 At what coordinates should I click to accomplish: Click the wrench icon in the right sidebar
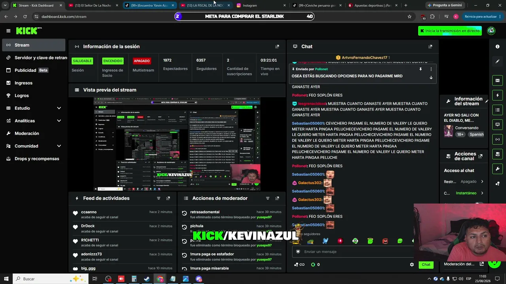[497, 169]
